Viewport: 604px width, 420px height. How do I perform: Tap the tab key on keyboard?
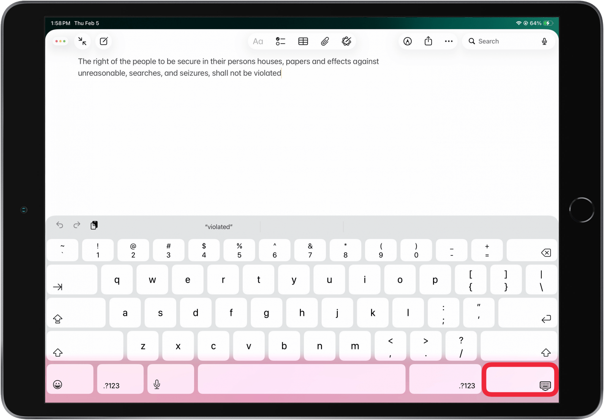coord(72,280)
